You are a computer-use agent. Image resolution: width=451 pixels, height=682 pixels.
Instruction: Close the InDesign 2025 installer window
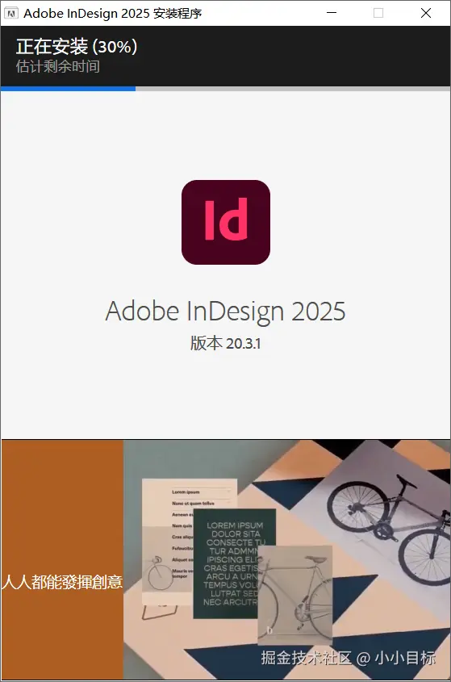click(426, 13)
